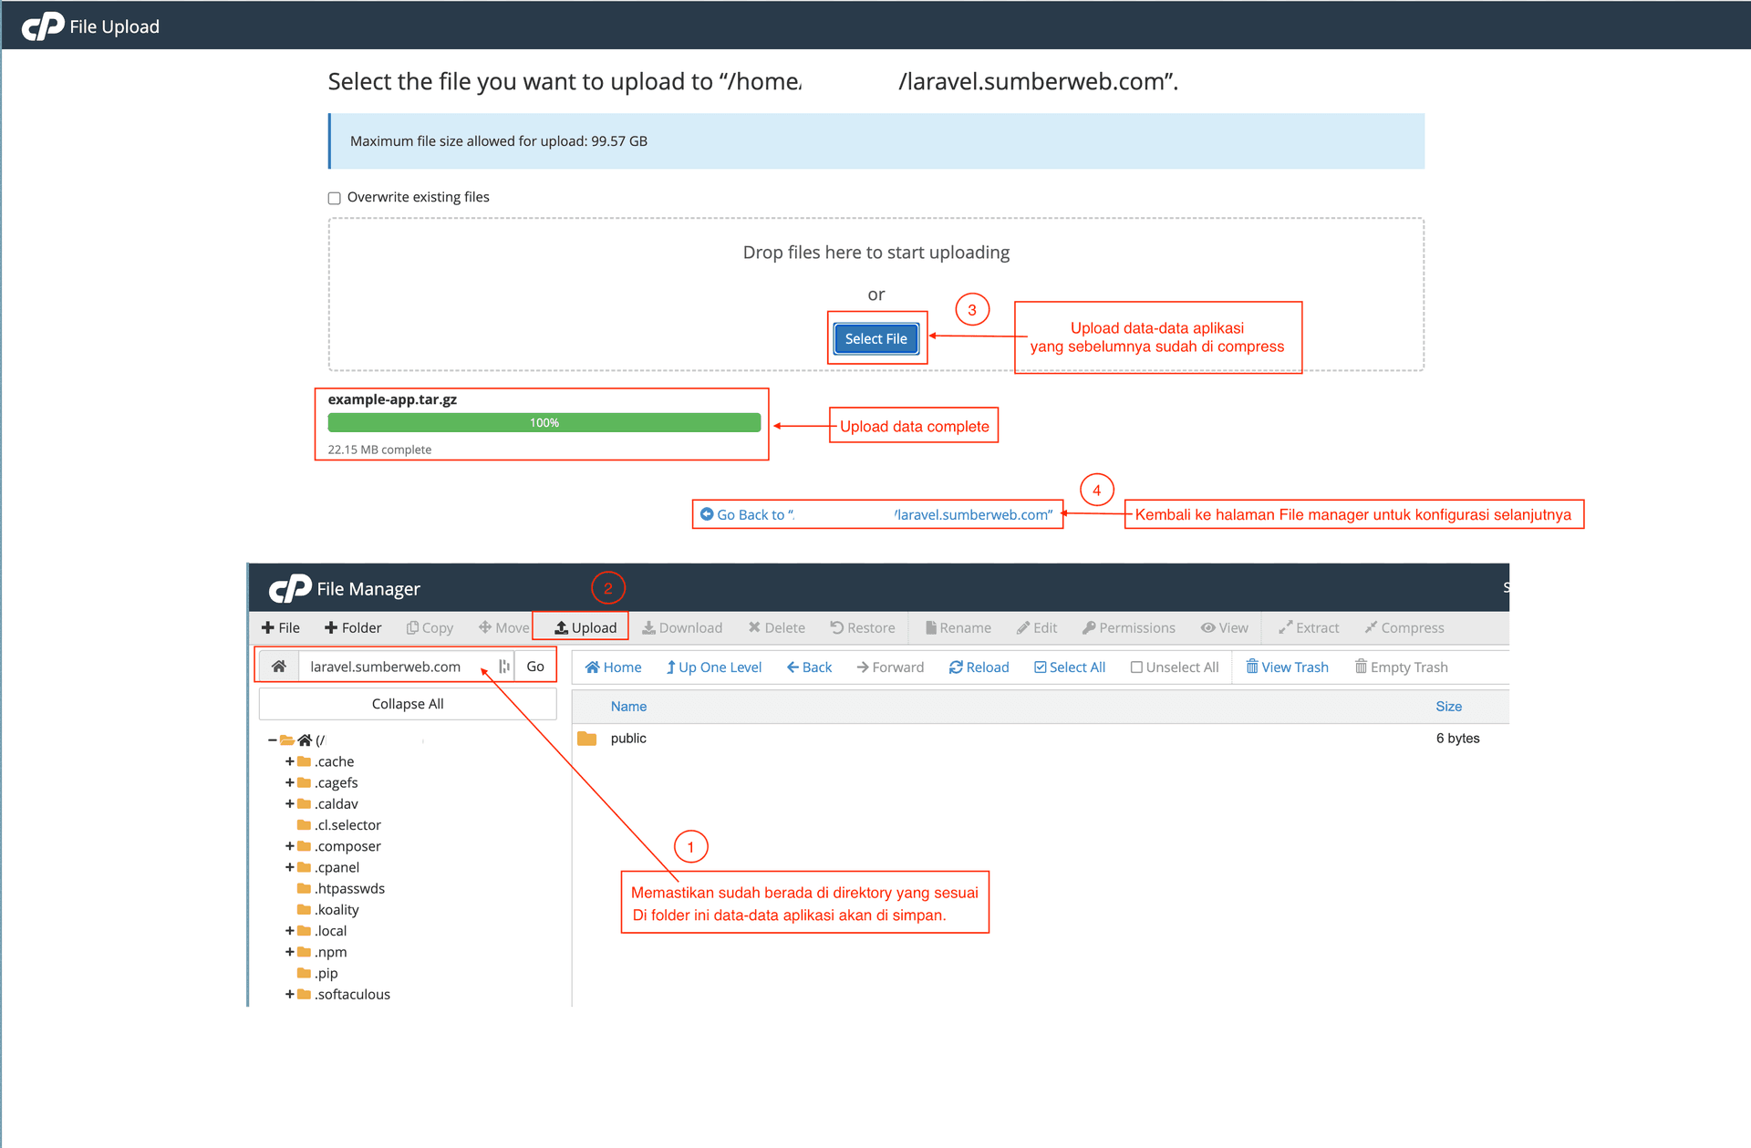Collapse the root home directory tree
The image size is (1751, 1148).
pos(272,740)
